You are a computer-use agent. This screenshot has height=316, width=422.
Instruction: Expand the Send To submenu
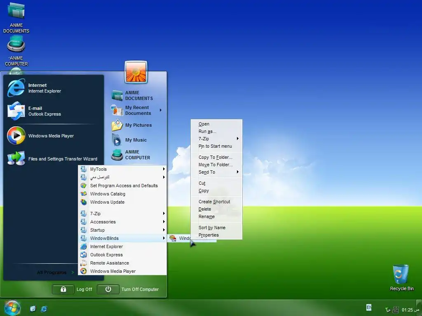[216, 172]
